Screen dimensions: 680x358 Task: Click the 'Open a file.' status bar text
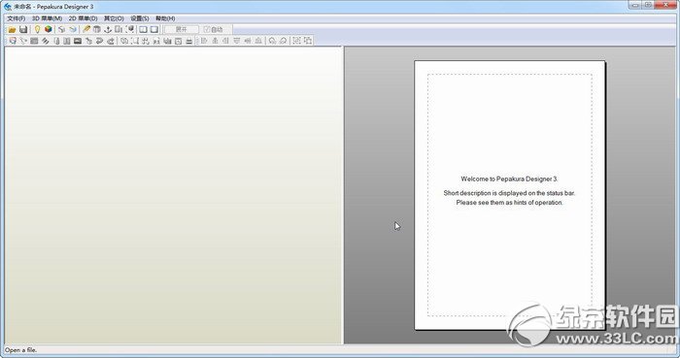(x=20, y=350)
